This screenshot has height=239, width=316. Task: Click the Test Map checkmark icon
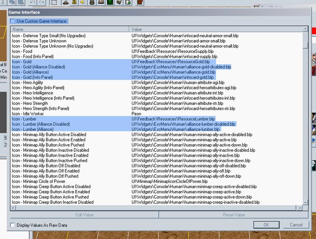pos(139,3)
